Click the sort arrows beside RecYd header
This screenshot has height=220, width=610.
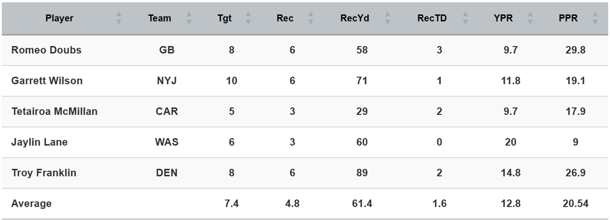pos(387,19)
